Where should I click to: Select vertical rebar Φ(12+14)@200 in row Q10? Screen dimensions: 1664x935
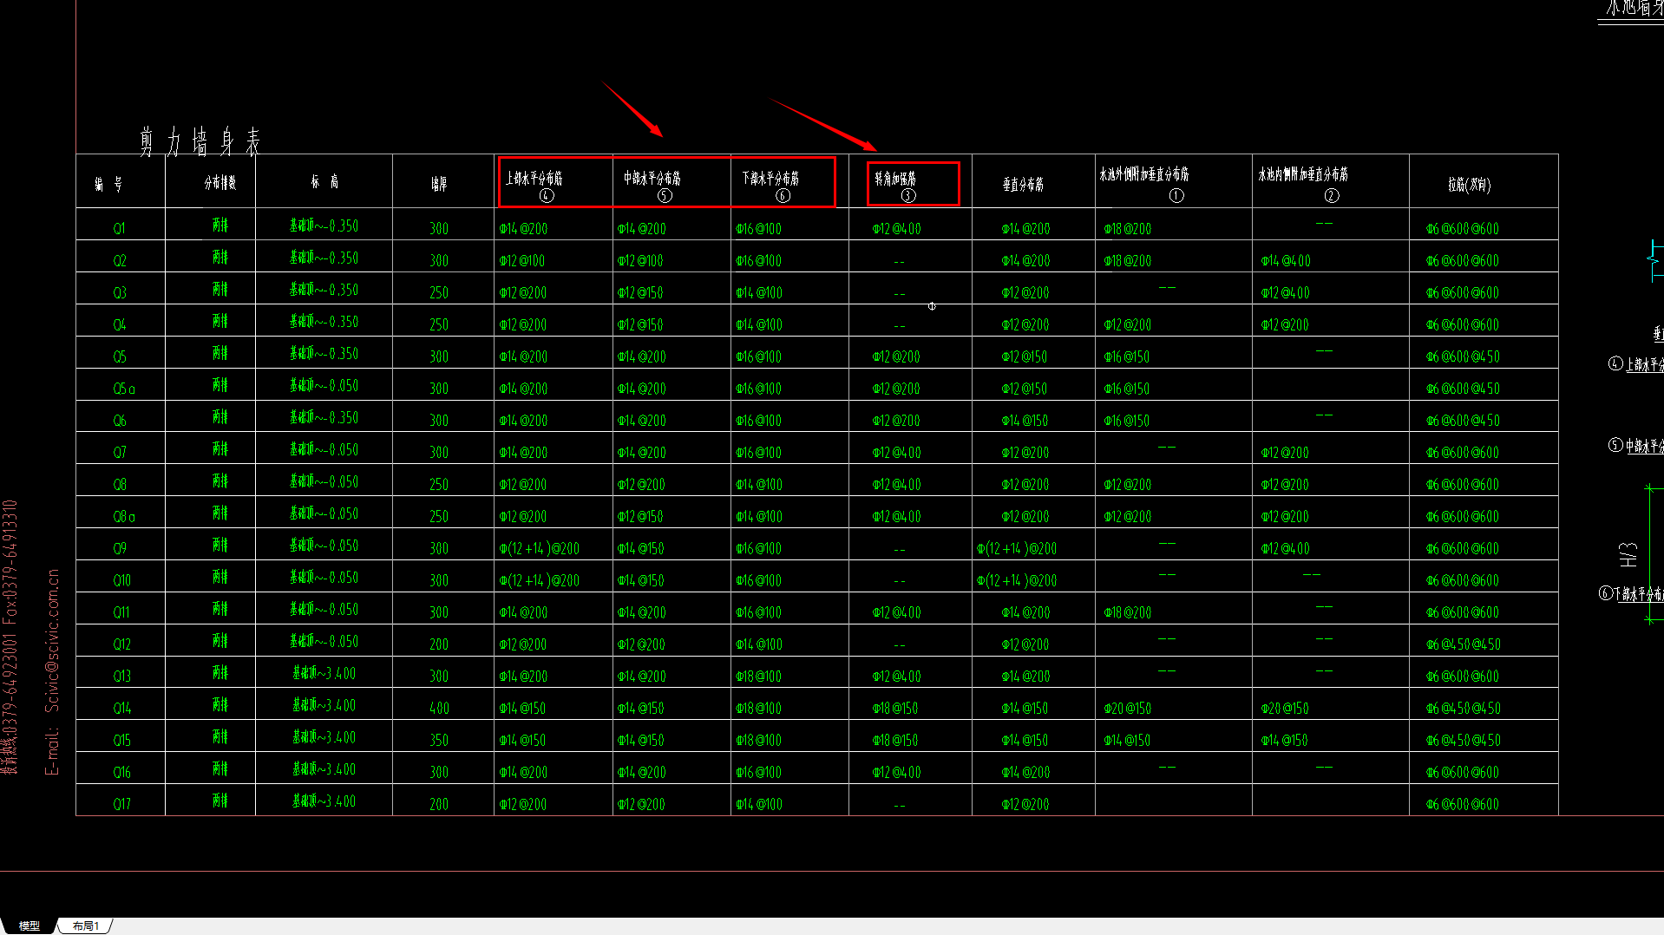[x=1017, y=581]
